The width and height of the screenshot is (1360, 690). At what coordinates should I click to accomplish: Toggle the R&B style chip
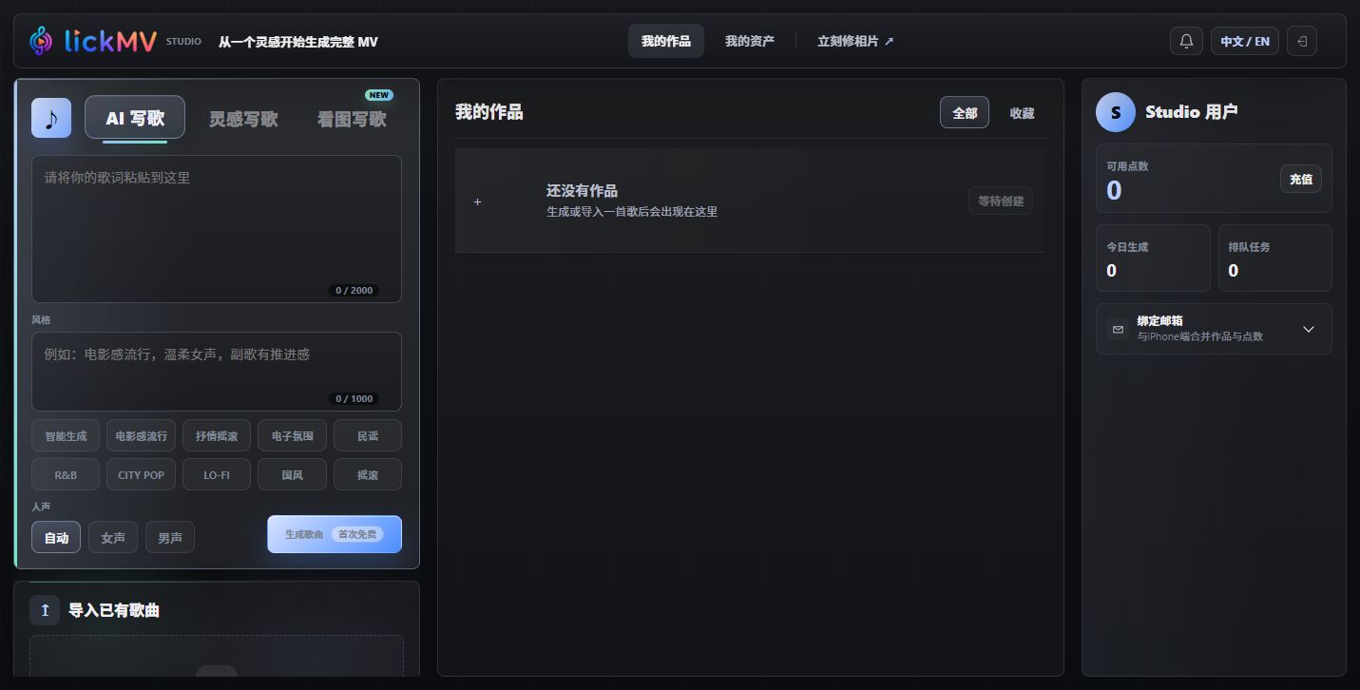coord(66,474)
